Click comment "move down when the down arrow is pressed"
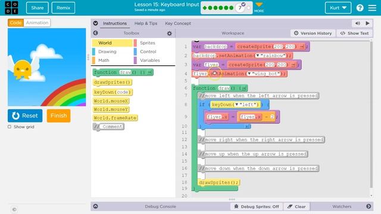The height and width of the screenshot is (214, 381). (258, 168)
